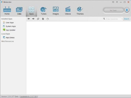Click the back arrow in toolbar
Image resolution: width=131 pixels, height=98 pixels.
29,19
